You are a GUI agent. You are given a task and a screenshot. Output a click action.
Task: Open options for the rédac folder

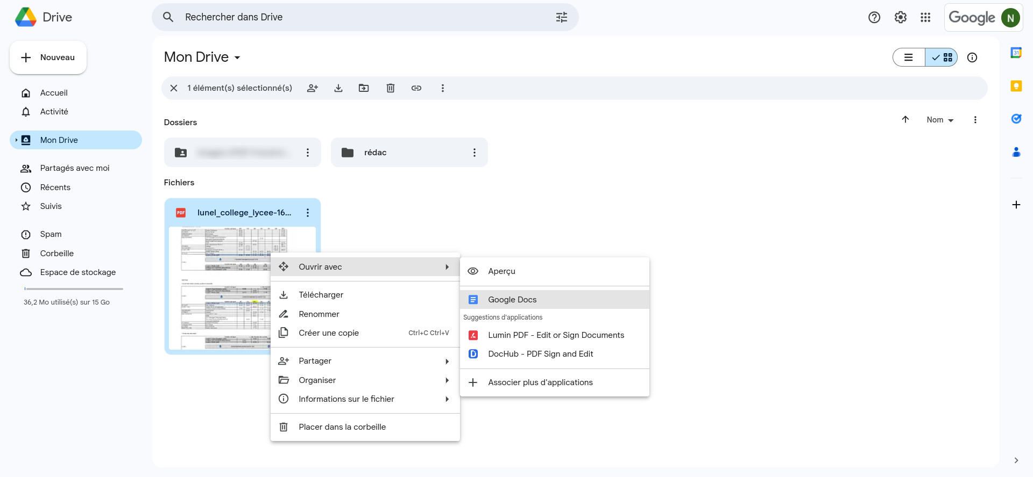pyautogui.click(x=475, y=153)
